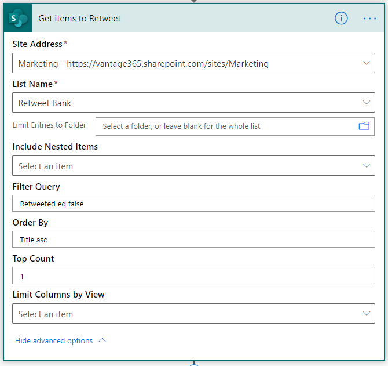This screenshot has height=366, width=388.
Task: Open the three-dots action menu
Action: pyautogui.click(x=369, y=19)
